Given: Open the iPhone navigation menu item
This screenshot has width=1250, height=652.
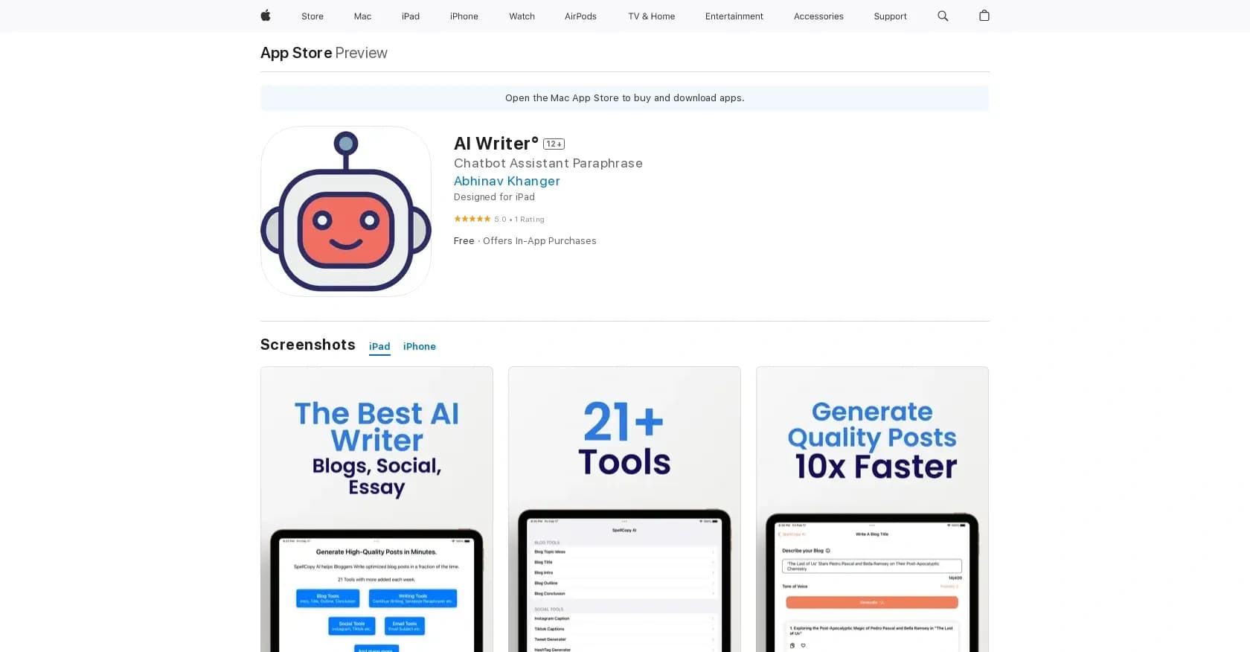Looking at the screenshot, I should (464, 16).
